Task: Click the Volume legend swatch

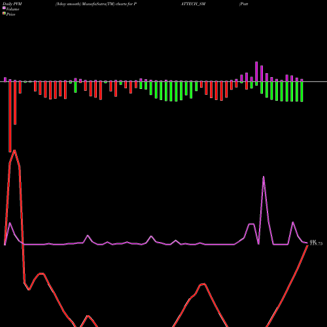Action: point(4,8)
